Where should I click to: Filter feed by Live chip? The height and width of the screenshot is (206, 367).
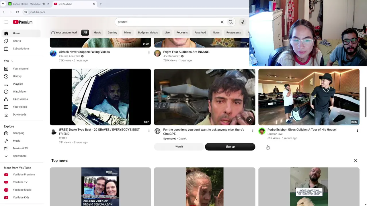click(x=167, y=33)
